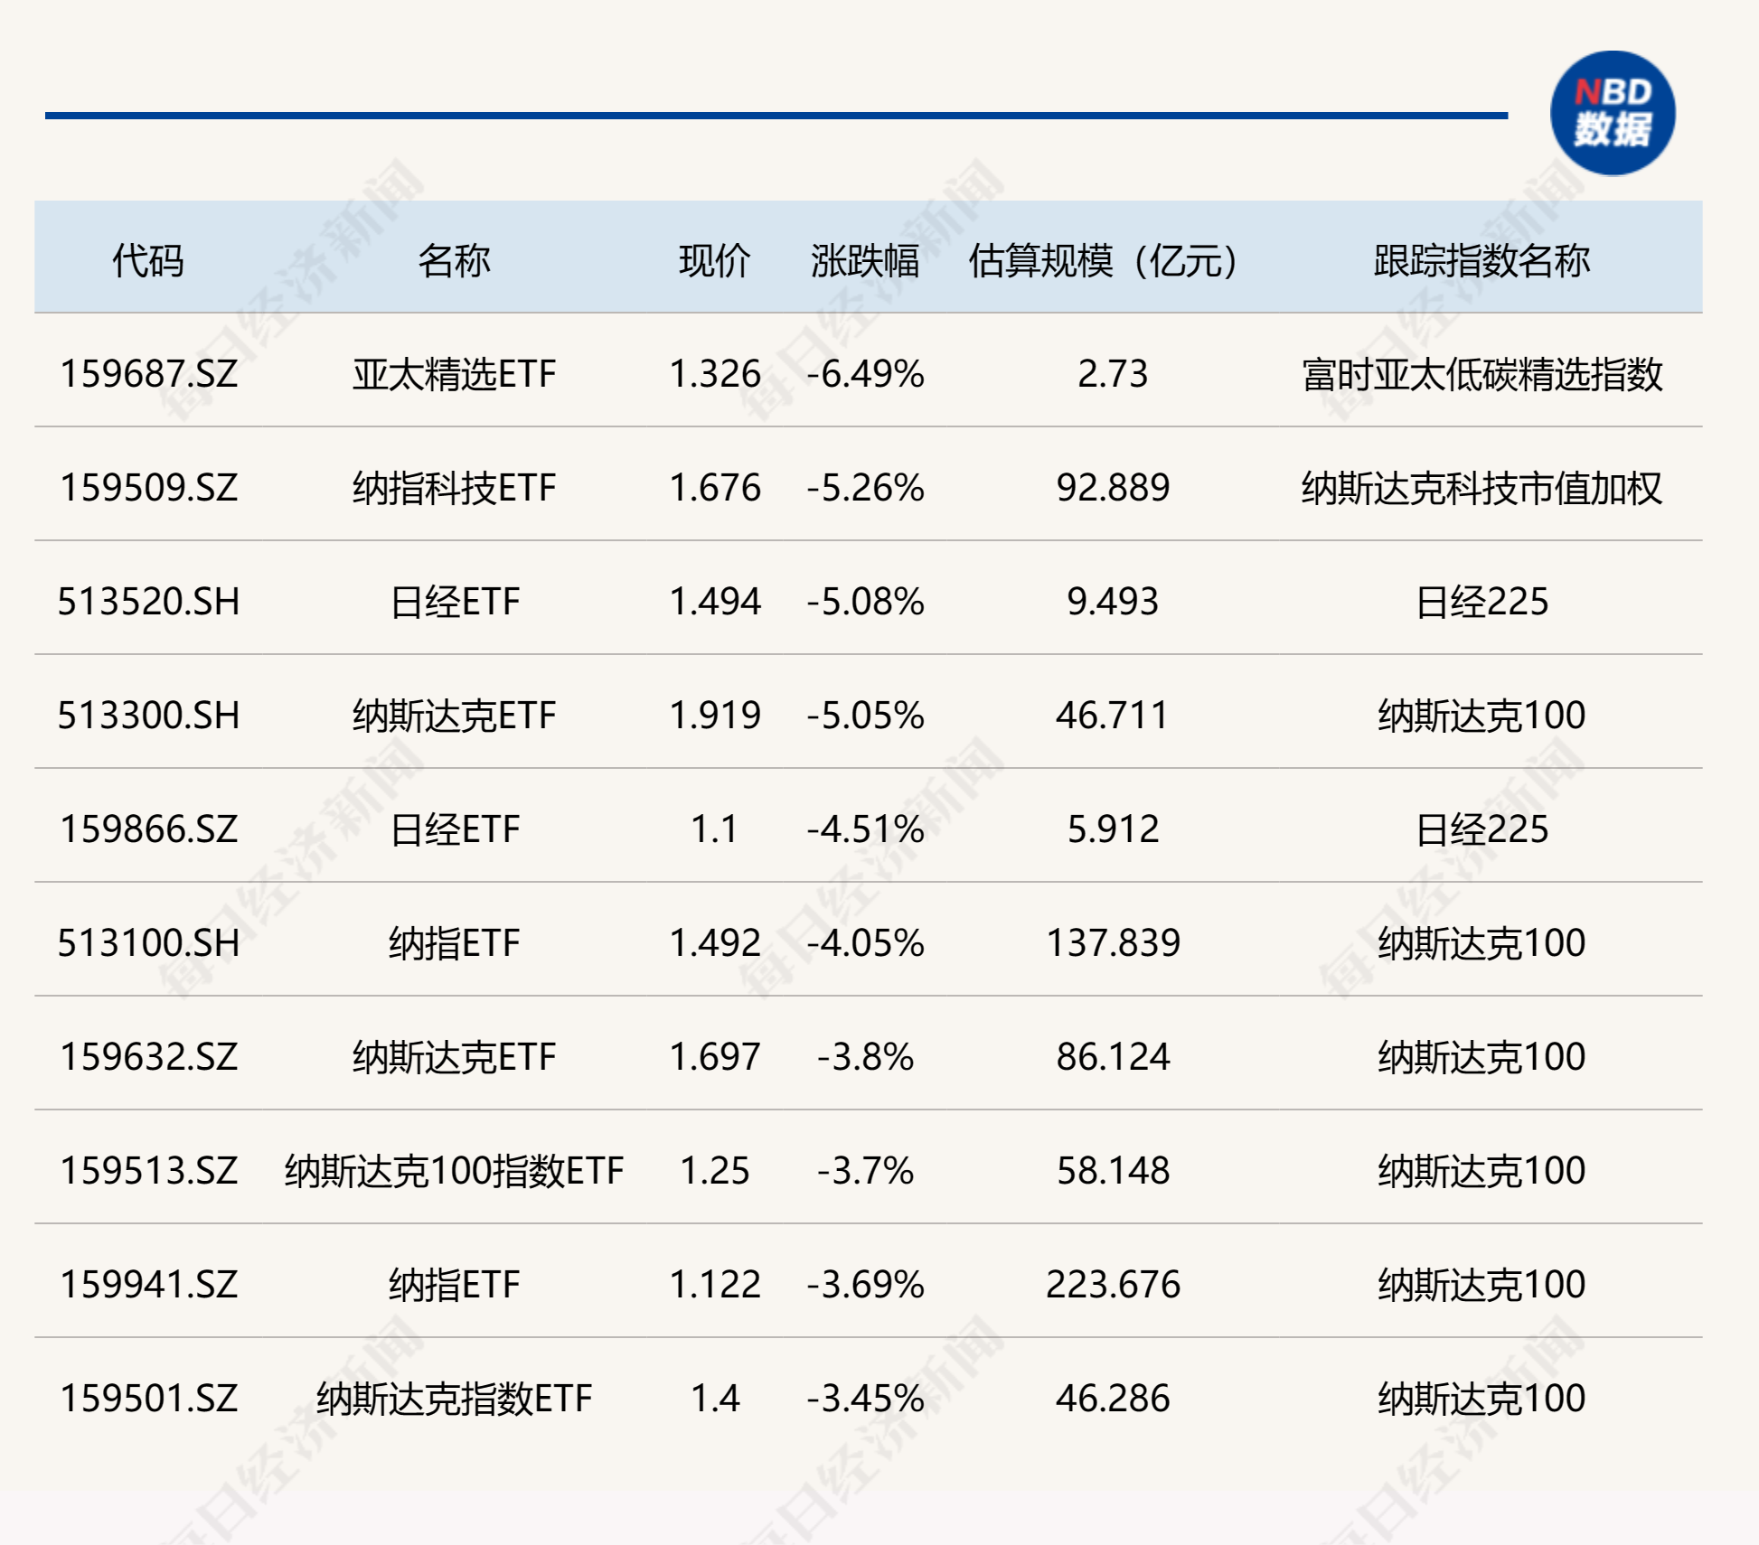Viewport: 1759px width, 1545px height.
Task: Click the name 纳指科技ETF
Action: [x=454, y=488]
